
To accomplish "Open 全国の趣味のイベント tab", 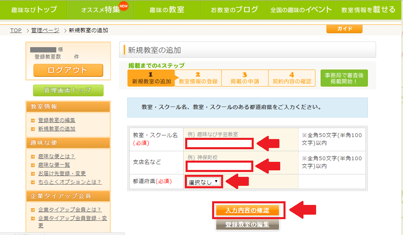I will click(x=301, y=10).
